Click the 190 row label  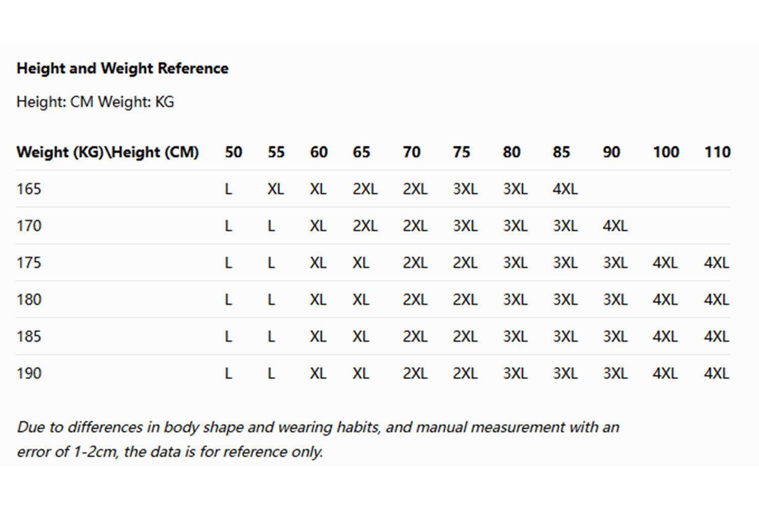(x=29, y=373)
